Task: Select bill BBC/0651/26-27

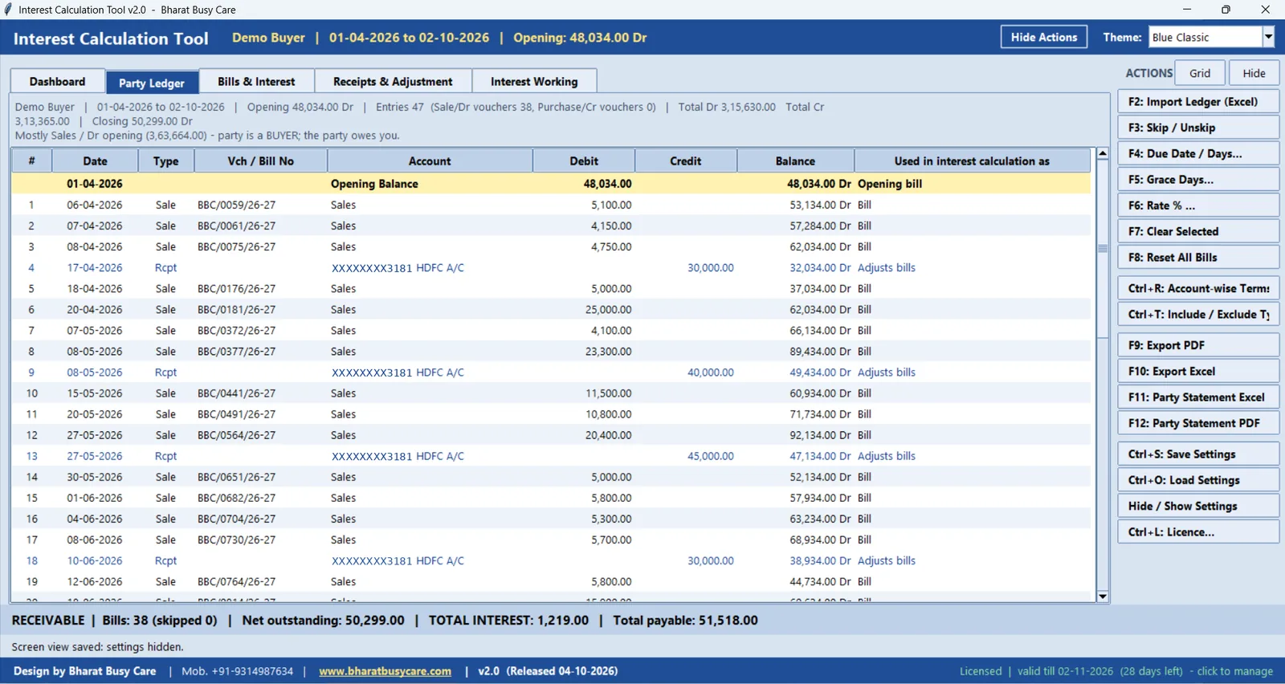Action: coord(552,477)
